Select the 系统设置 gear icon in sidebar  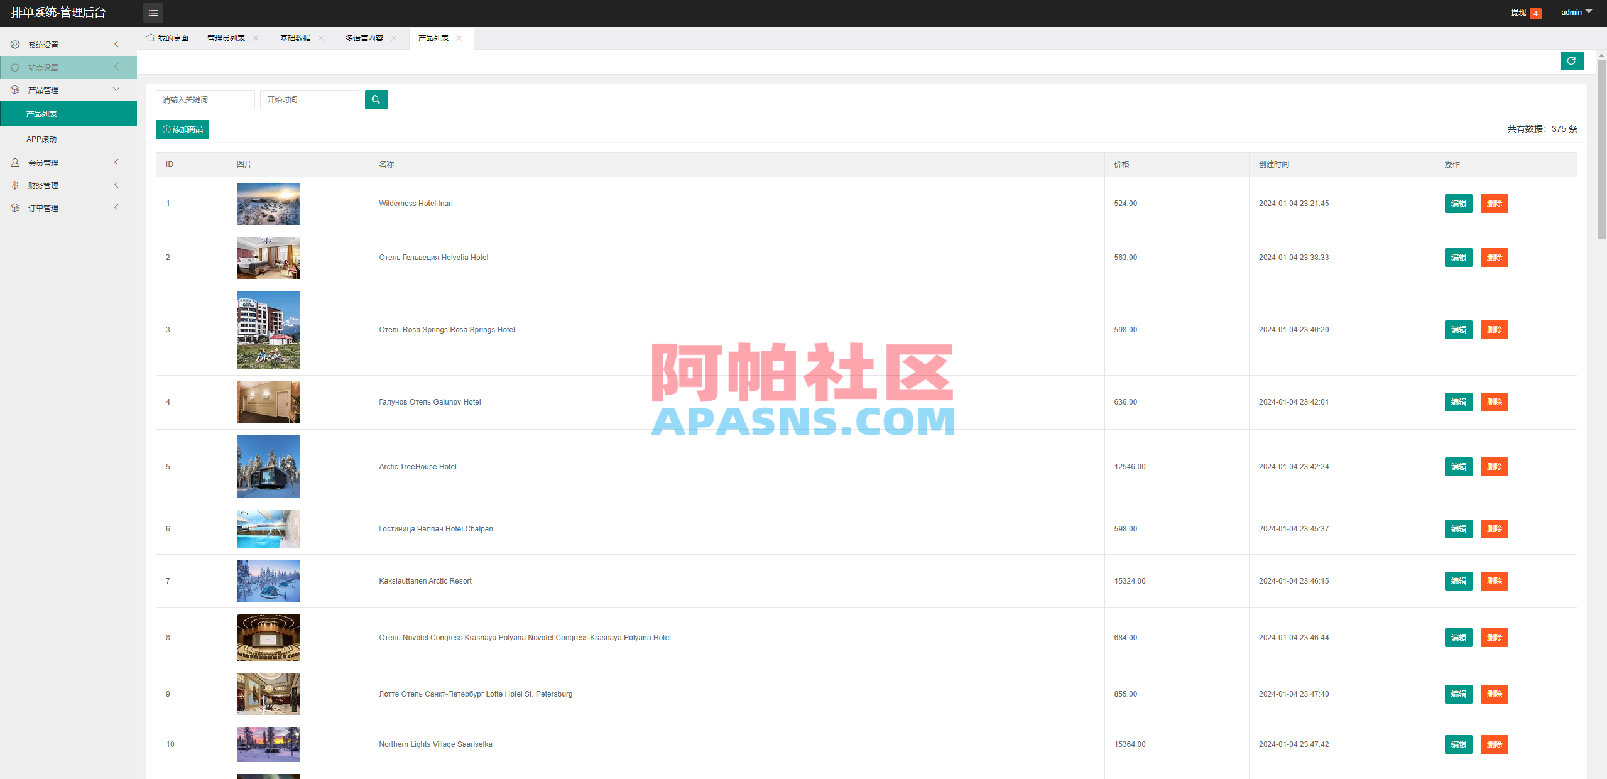(15, 44)
